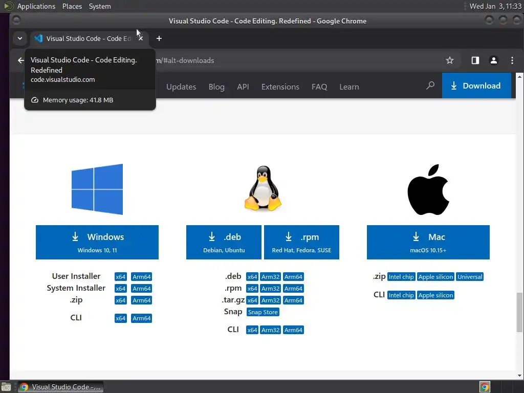Choose Arm32 for Linux CLI
The width and height of the screenshot is (524, 393).
click(x=270, y=330)
